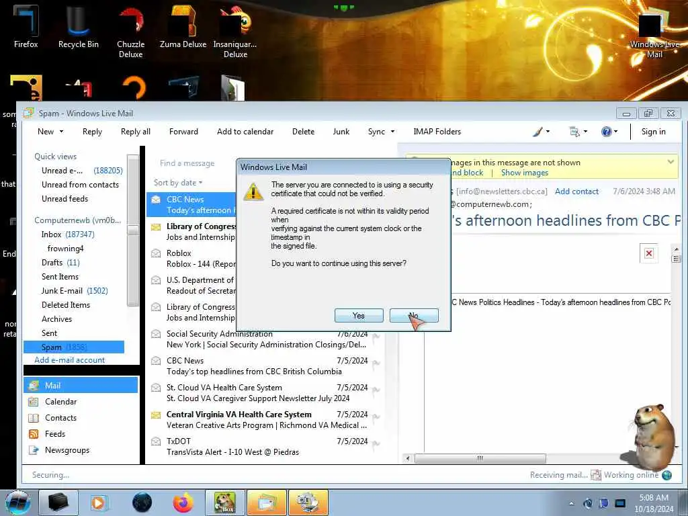
Task: Click Add e-mail account link
Action: pyautogui.click(x=69, y=360)
